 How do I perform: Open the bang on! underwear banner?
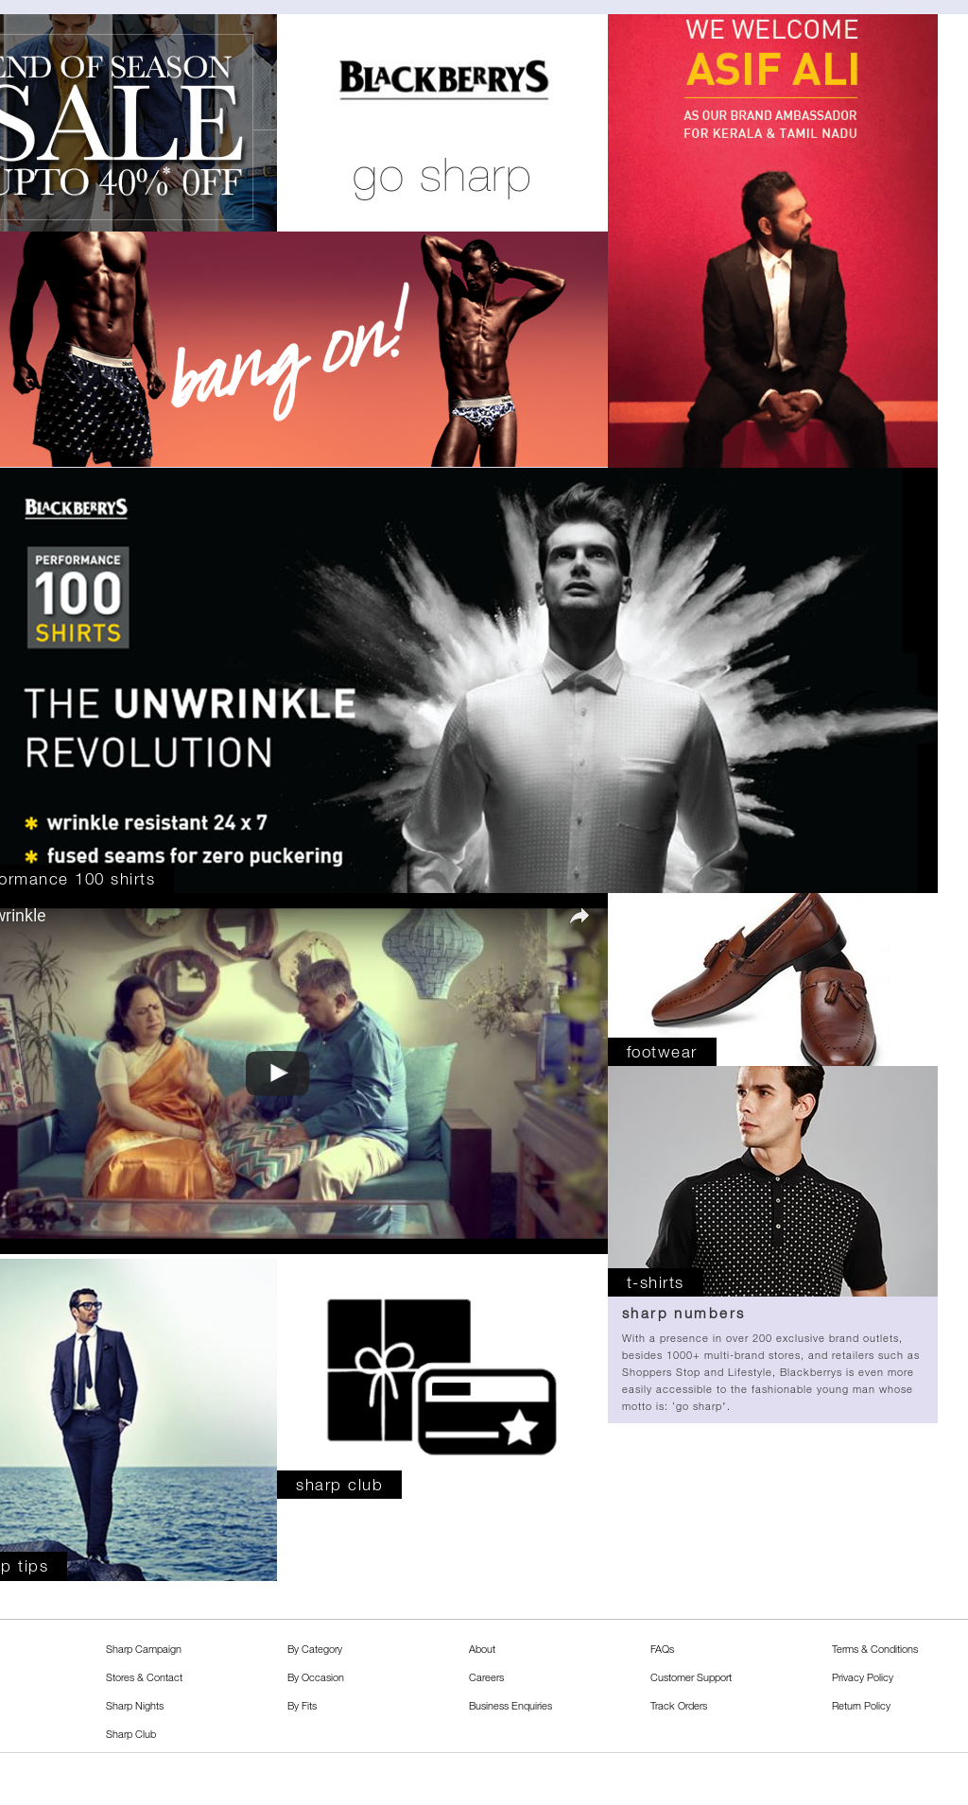tap(303, 350)
